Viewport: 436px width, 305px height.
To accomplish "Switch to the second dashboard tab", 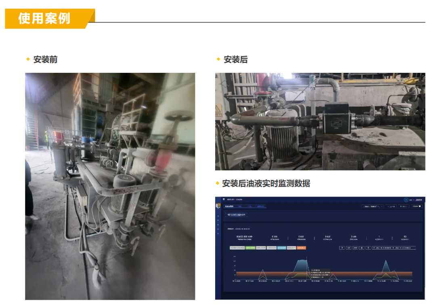I will 240,207.
